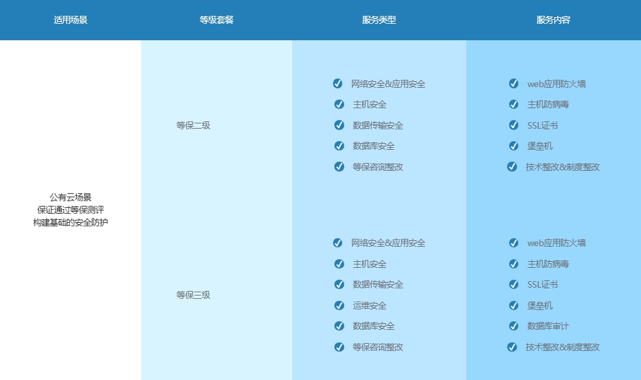Click checkmark beside 等保二级 数据传输安全
Image resolution: width=641 pixels, height=380 pixels.
[x=339, y=125]
